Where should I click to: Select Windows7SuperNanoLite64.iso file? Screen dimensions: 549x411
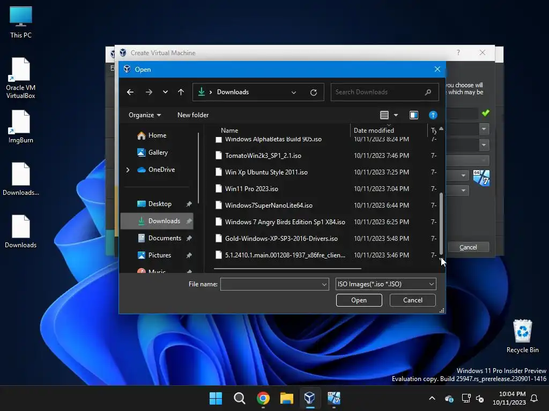point(269,205)
